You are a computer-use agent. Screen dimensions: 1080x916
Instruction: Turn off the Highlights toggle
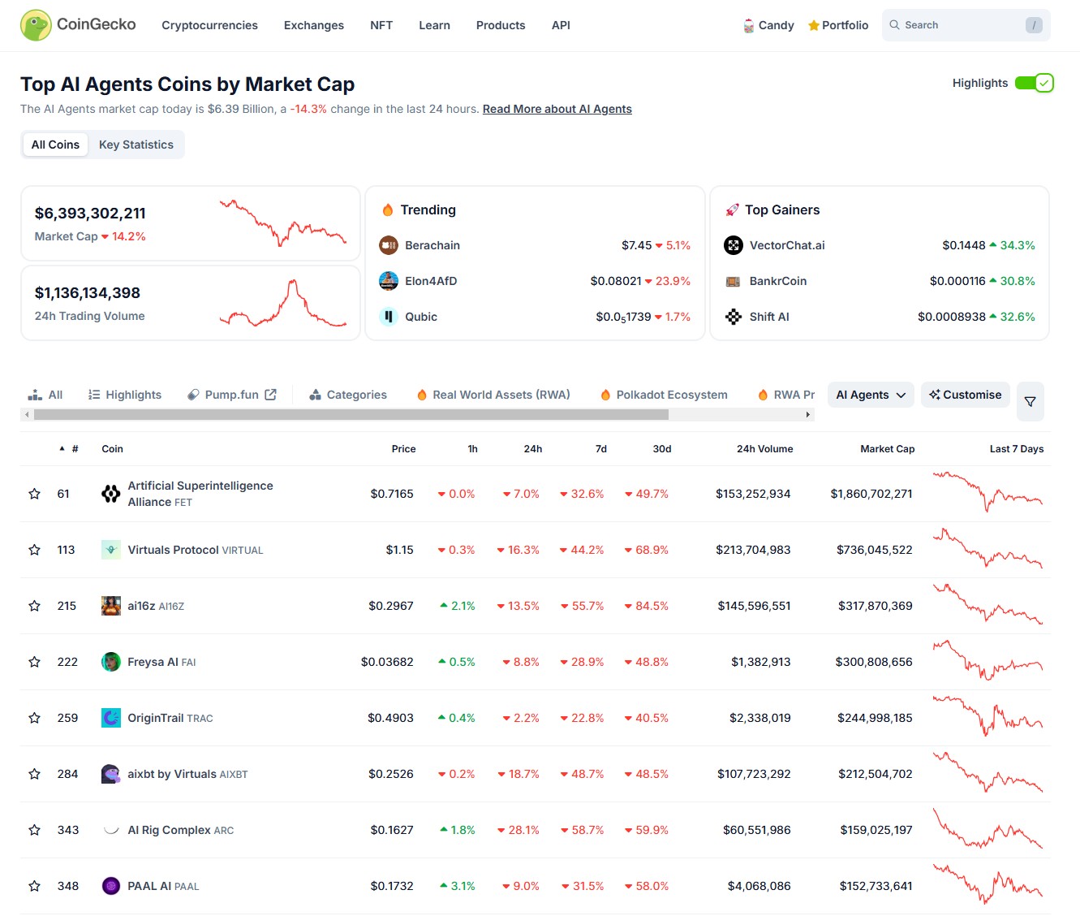[x=1034, y=83]
